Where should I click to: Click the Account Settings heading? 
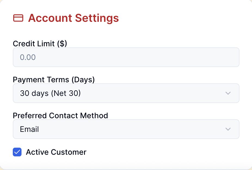click(x=73, y=18)
